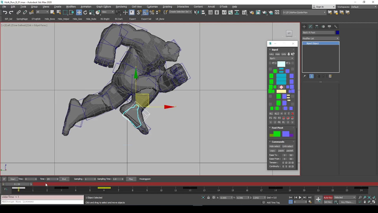Activate the Select and Rotate tool

pyautogui.click(x=85, y=12)
